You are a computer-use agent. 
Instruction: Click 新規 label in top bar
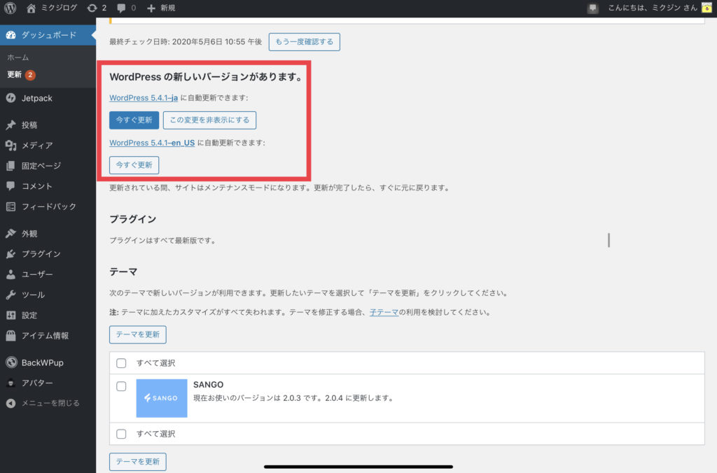coord(168,8)
